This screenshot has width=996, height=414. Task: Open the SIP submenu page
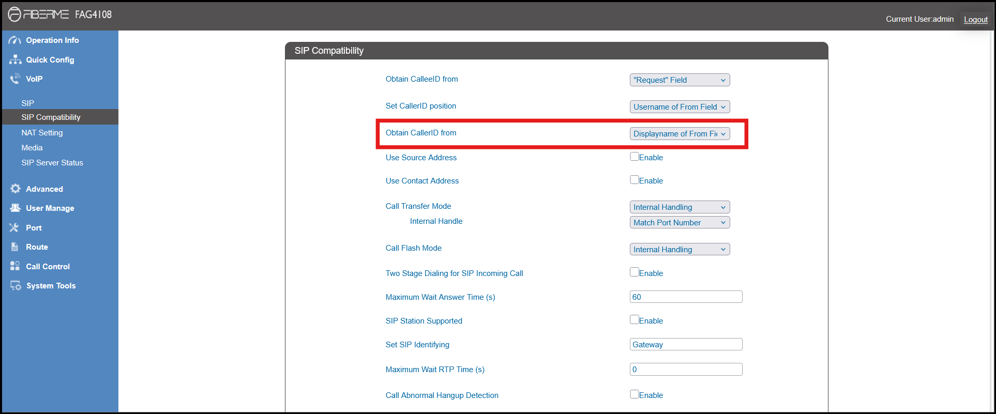pos(28,103)
